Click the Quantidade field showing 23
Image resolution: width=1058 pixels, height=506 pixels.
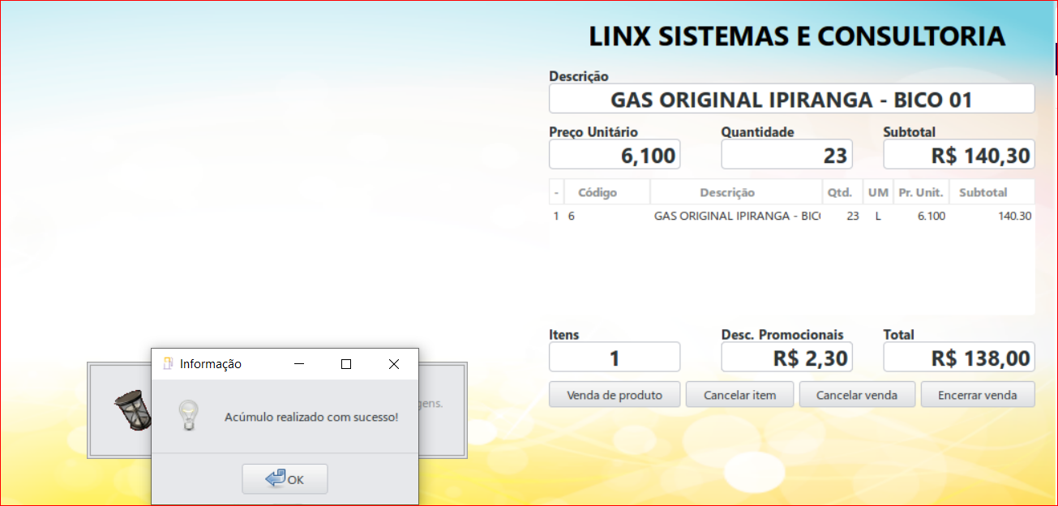[x=786, y=155]
